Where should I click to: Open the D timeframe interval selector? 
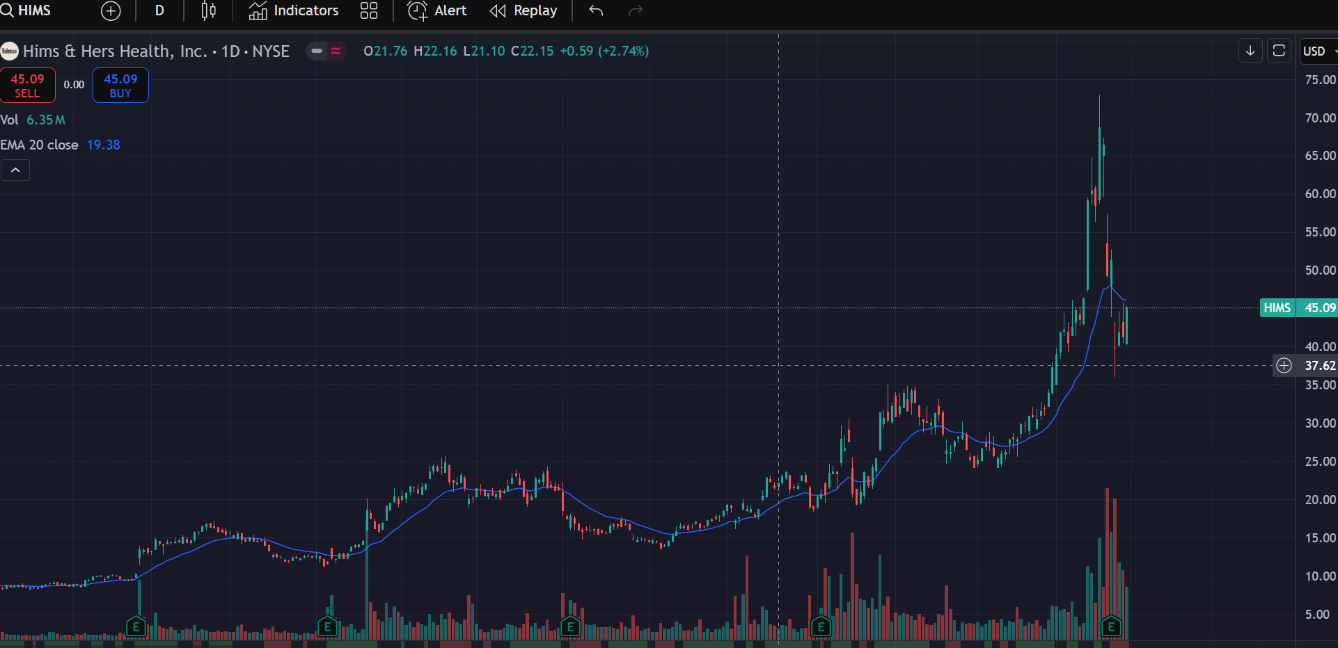[159, 11]
